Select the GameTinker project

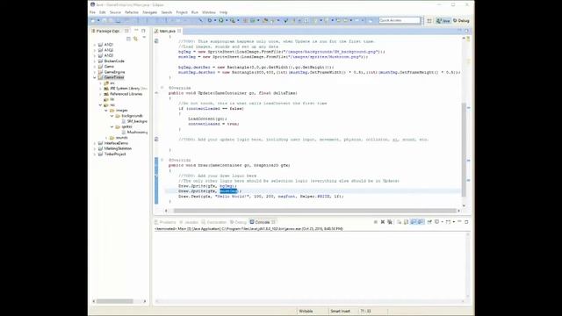coord(112,77)
